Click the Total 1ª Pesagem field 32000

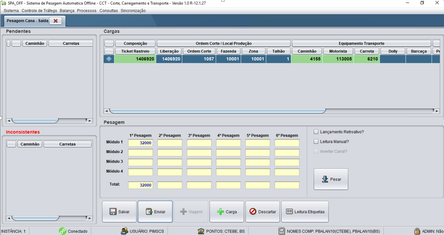point(140,185)
